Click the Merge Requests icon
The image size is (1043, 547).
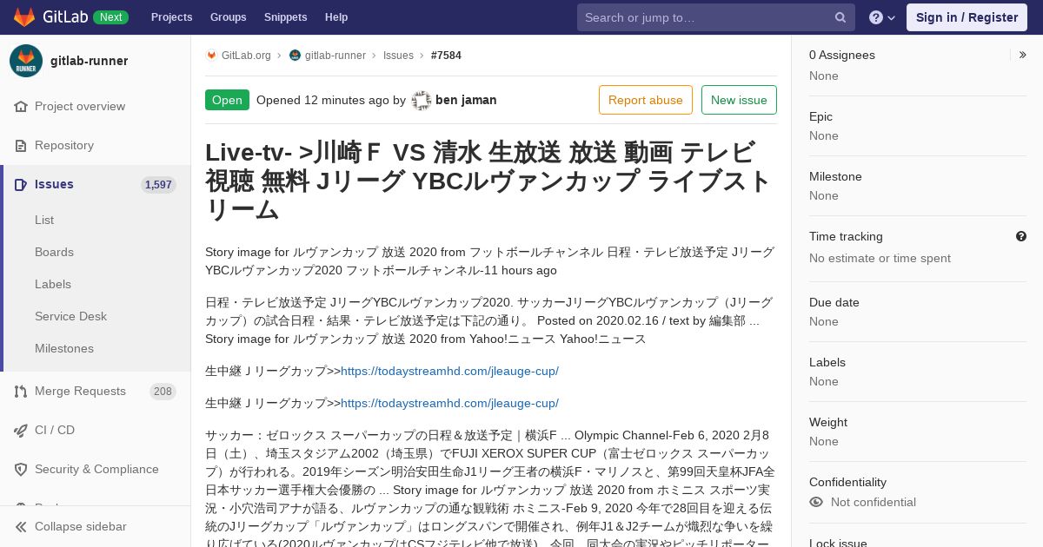pos(21,391)
